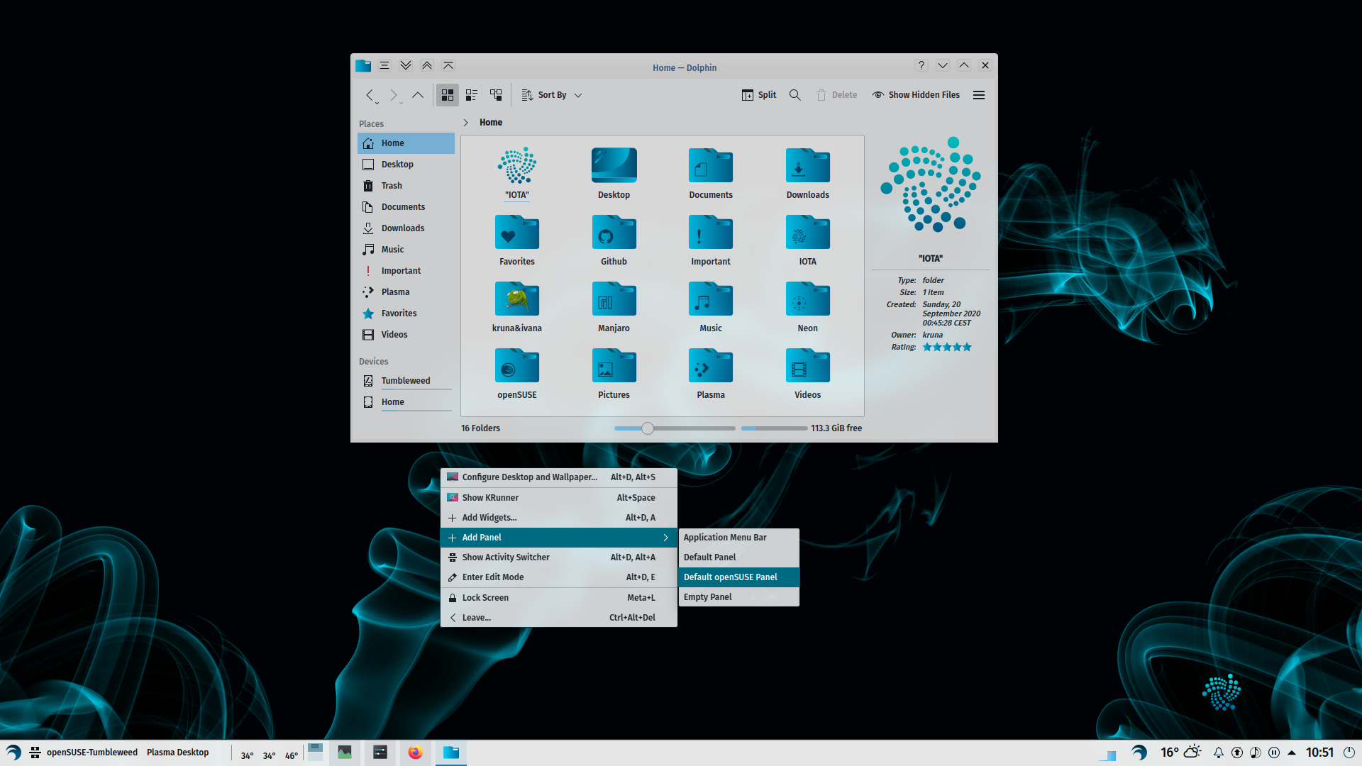Image resolution: width=1362 pixels, height=766 pixels.
Task: Open the search magnifier in Dolphin
Action: coord(795,95)
